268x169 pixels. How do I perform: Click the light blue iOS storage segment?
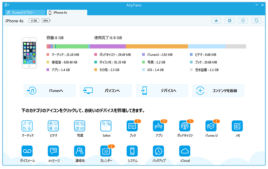207,46
